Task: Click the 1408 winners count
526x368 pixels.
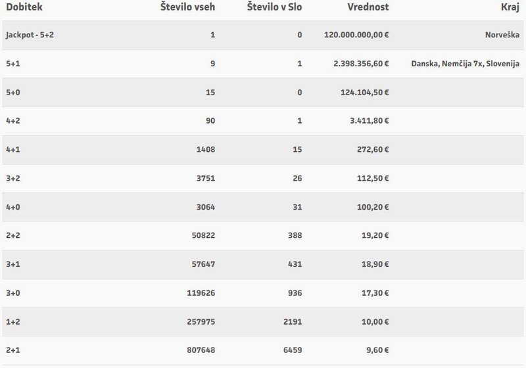Action: (206, 149)
